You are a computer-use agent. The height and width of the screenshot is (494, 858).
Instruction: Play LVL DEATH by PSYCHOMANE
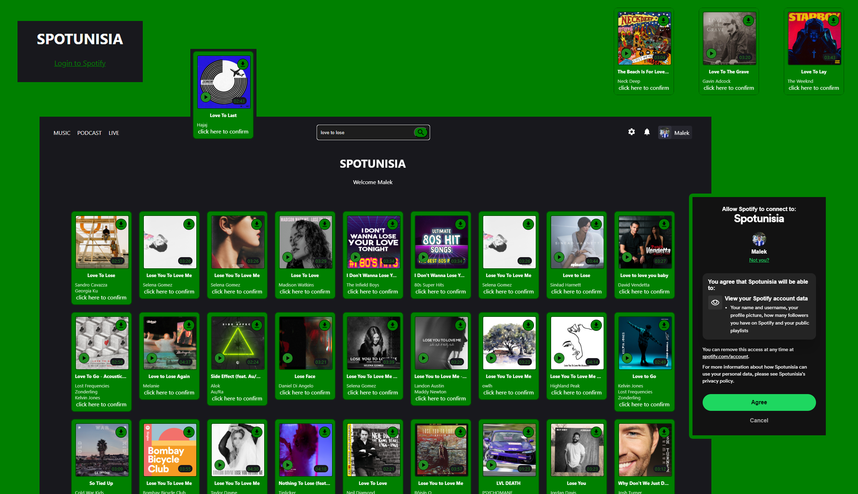(491, 465)
